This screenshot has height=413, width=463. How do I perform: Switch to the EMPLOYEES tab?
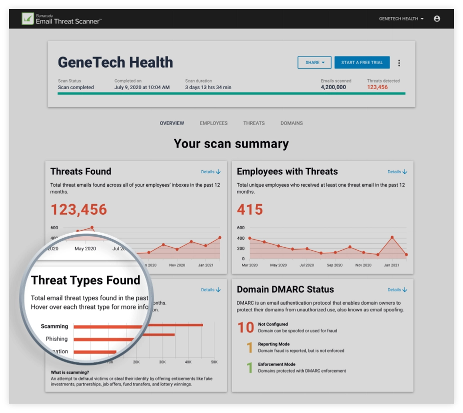[x=213, y=123]
